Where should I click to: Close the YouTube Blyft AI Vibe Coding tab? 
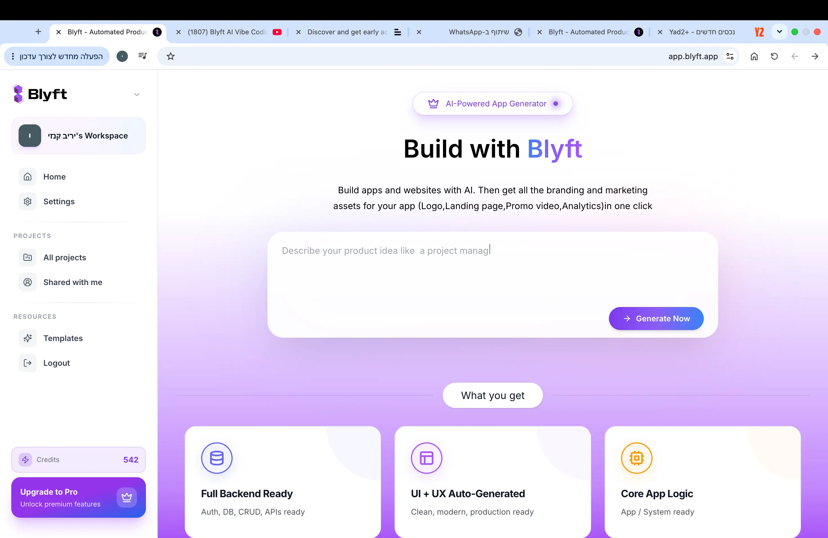[179, 32]
